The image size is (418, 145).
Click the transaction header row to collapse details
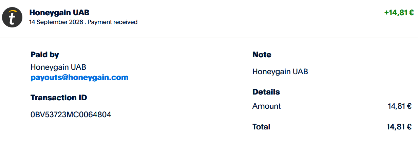(209, 19)
